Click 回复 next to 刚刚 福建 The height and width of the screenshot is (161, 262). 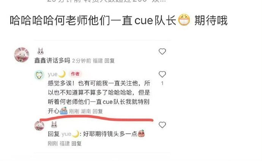77,144
